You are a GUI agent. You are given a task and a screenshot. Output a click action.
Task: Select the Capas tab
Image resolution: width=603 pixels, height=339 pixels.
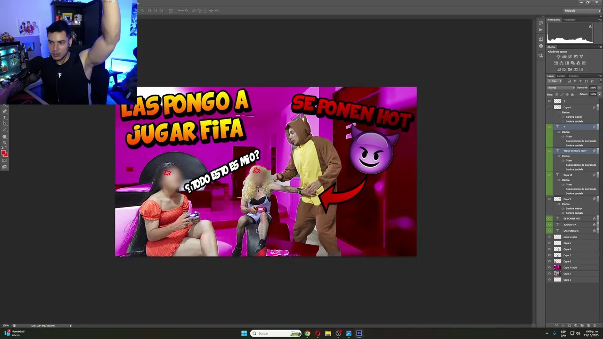tap(551, 76)
